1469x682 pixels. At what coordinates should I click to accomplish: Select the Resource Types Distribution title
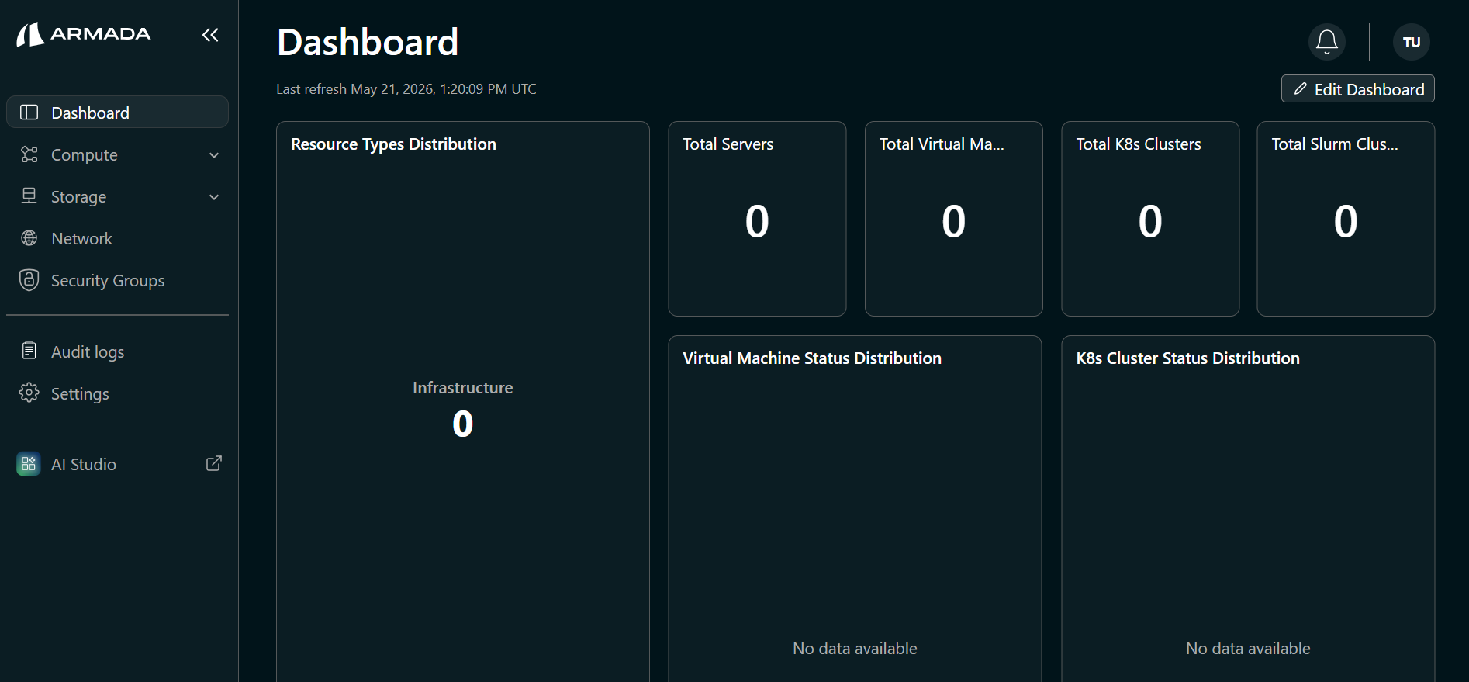[393, 144]
